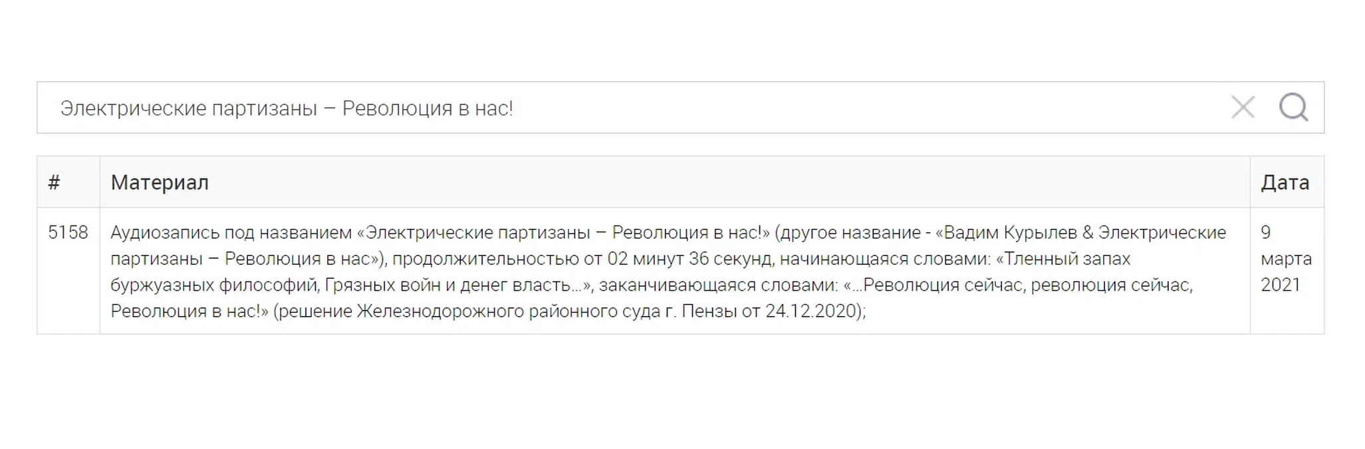Click the quoted lyric «Тленный запах»
Image resolution: width=1365 pixels, height=449 pixels.
pos(1068,259)
